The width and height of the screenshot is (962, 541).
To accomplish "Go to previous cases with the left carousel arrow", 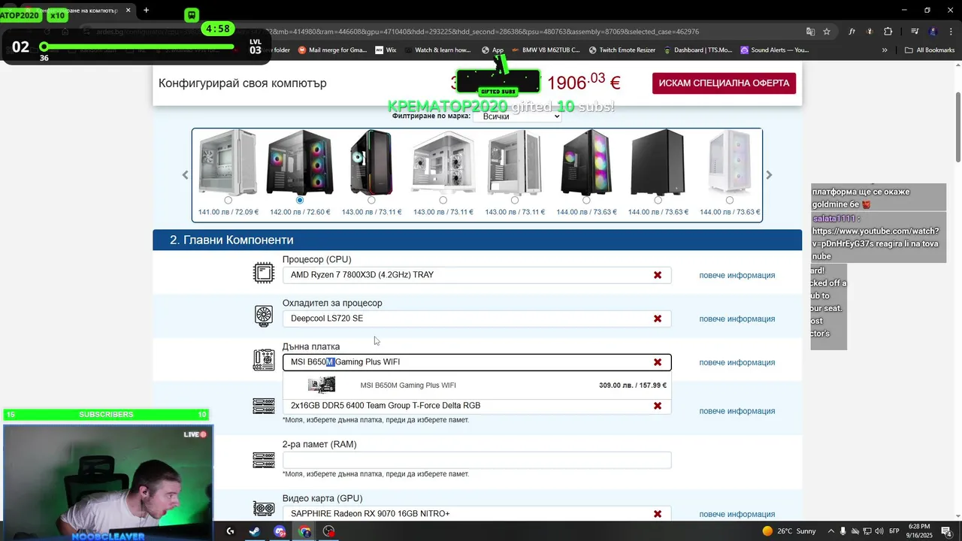I will [x=185, y=175].
